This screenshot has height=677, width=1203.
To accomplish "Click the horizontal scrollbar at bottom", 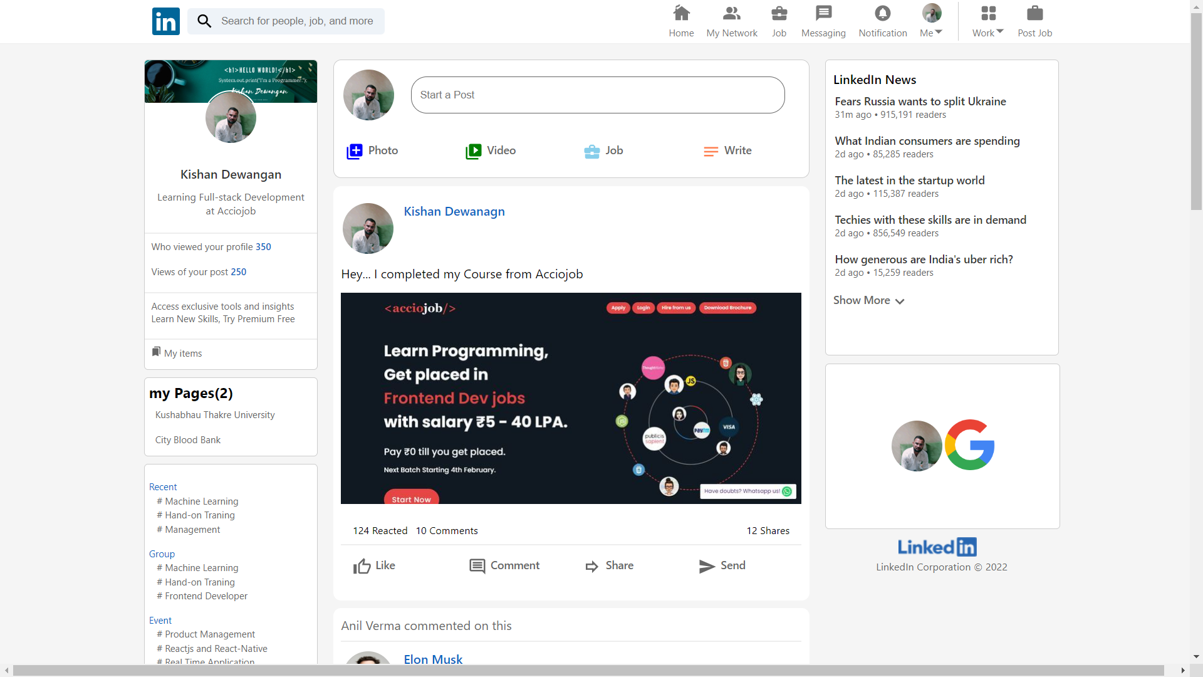I will [x=588, y=670].
